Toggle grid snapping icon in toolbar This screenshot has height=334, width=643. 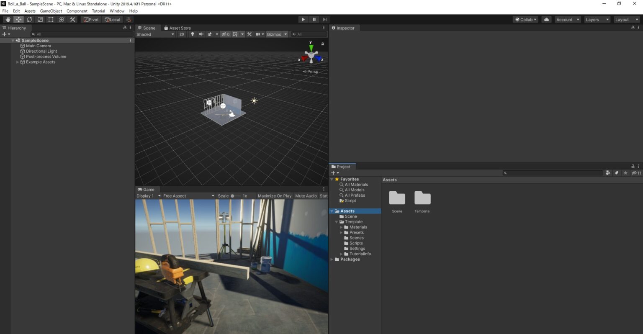tap(129, 20)
